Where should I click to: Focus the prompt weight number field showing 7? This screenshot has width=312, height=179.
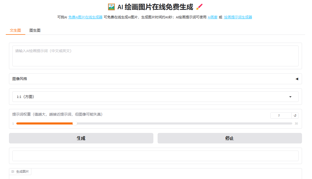click(281, 115)
